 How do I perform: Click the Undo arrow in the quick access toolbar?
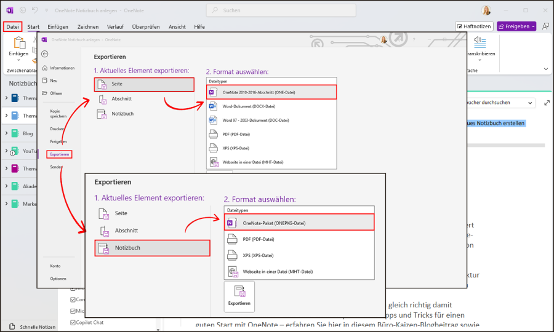coord(34,10)
